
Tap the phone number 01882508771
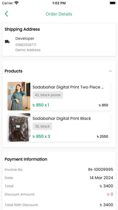point(26,45)
